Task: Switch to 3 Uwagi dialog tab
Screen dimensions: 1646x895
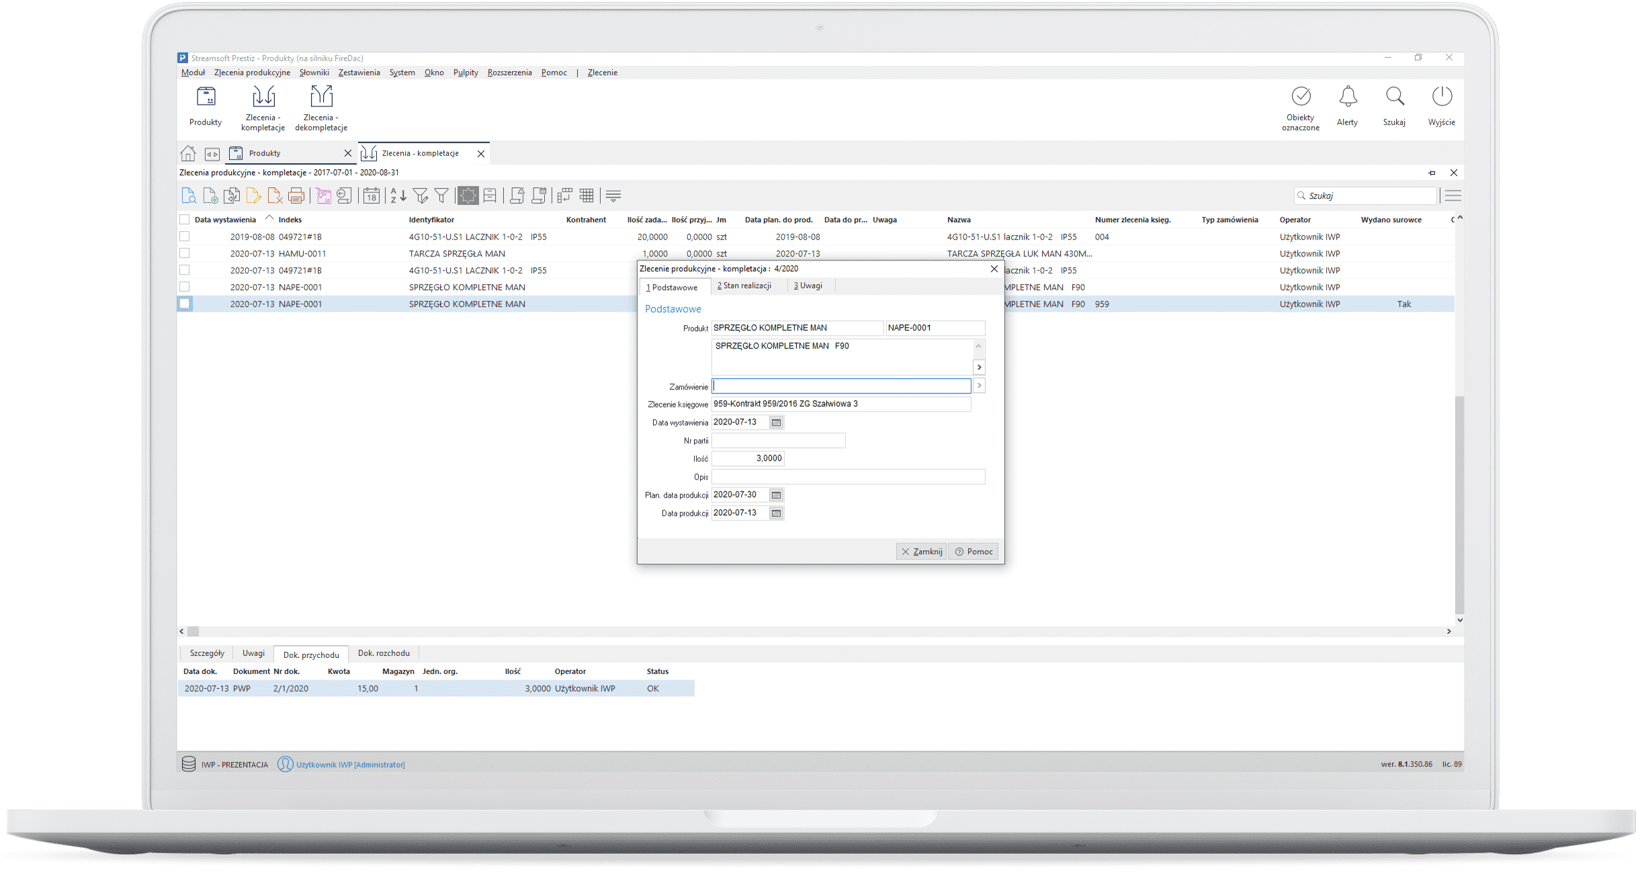Action: [808, 286]
